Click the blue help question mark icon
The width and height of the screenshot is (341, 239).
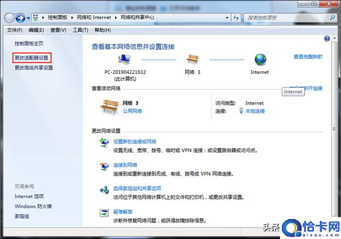pyautogui.click(x=327, y=38)
